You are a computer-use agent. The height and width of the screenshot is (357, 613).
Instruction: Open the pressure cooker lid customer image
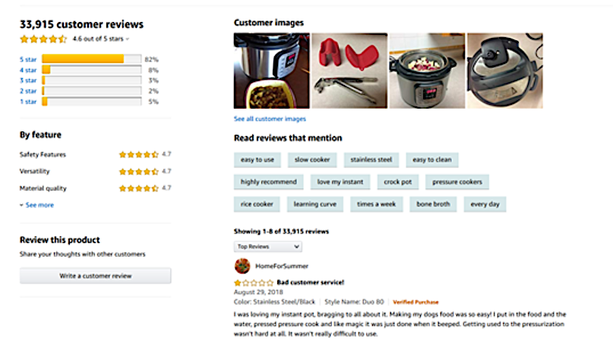pos(505,71)
